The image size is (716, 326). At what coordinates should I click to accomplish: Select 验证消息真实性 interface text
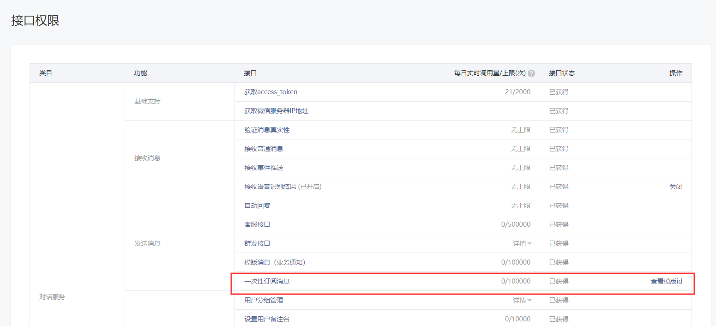click(x=267, y=130)
